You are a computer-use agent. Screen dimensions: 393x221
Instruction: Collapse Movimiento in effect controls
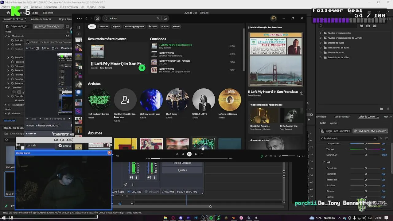[6, 36]
